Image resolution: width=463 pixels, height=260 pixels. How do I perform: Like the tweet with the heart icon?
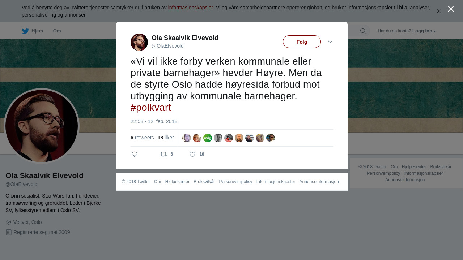[x=192, y=154]
